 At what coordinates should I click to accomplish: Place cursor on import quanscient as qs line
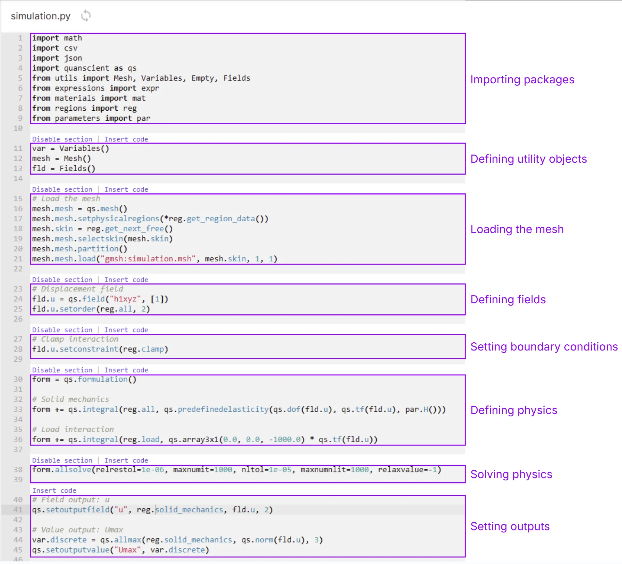[x=84, y=68]
